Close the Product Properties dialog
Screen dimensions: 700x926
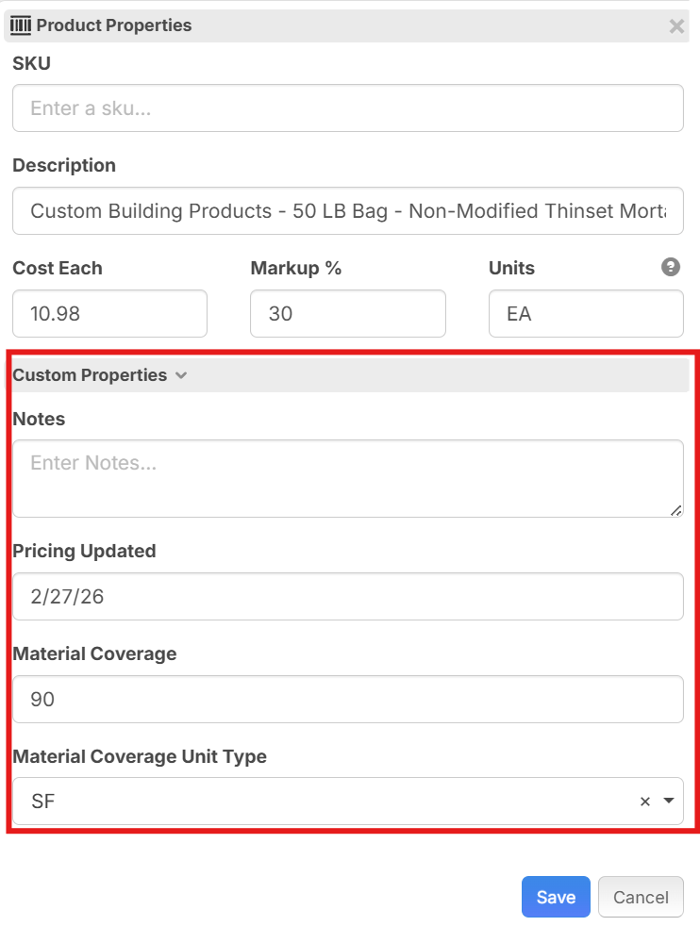675,26
